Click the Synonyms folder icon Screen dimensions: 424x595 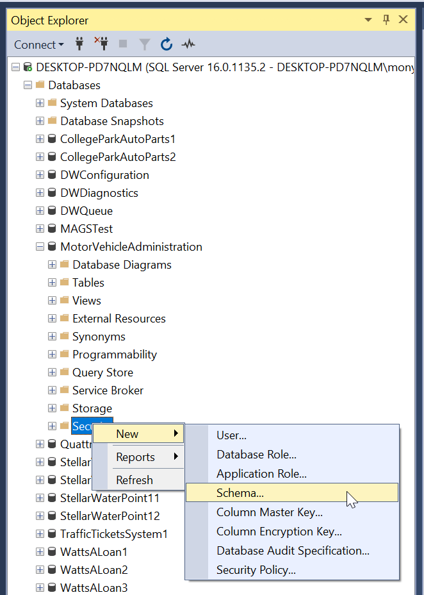coord(65,336)
